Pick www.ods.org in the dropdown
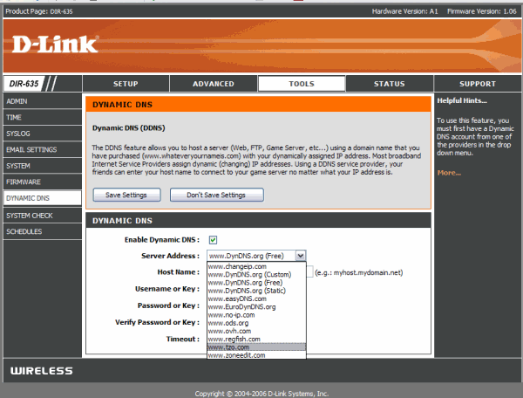Image resolution: width=523 pixels, height=398 pixels. tap(256, 323)
